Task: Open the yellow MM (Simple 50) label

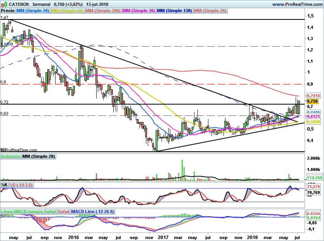Action: pyautogui.click(x=67, y=11)
